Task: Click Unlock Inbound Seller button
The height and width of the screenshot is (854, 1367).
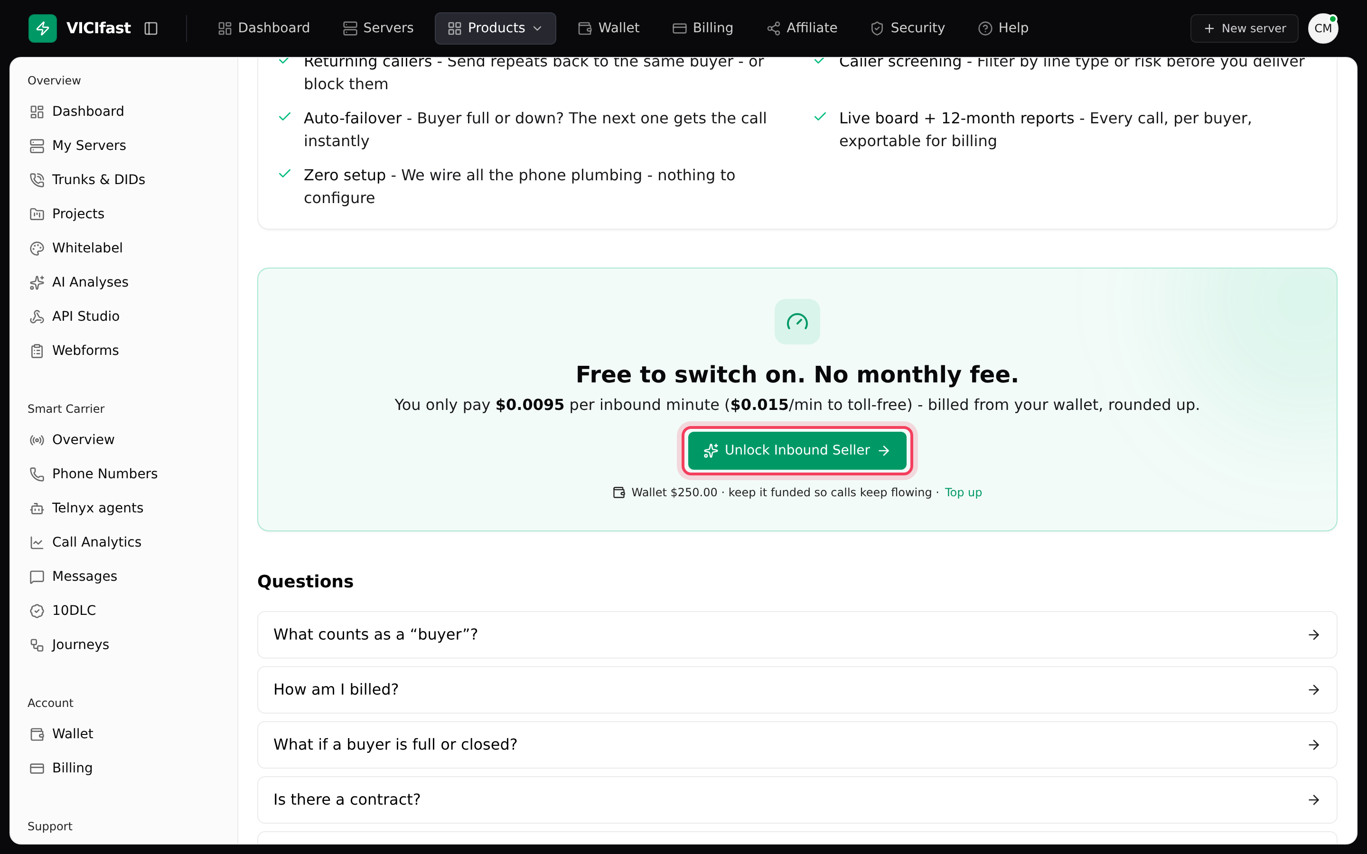Action: coord(797,450)
